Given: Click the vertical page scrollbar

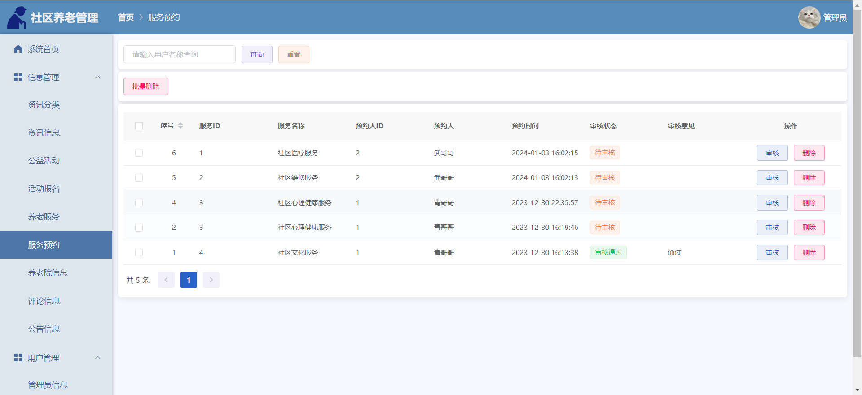Looking at the screenshot, I should pos(857,184).
